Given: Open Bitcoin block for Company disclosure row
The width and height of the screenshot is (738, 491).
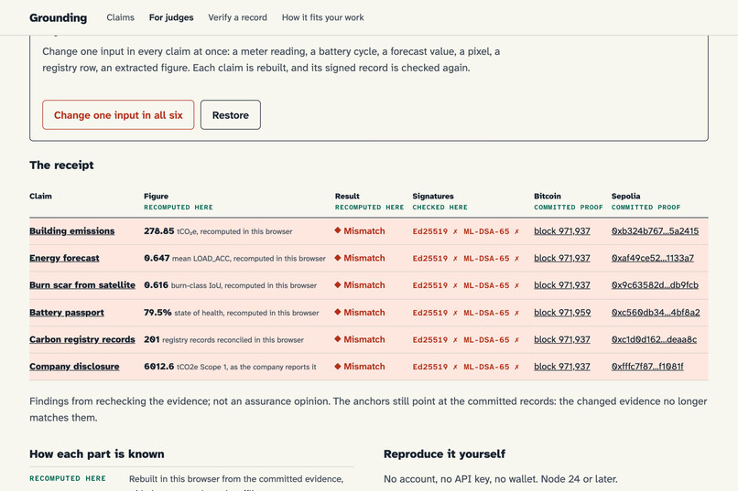Looking at the screenshot, I should [x=562, y=366].
